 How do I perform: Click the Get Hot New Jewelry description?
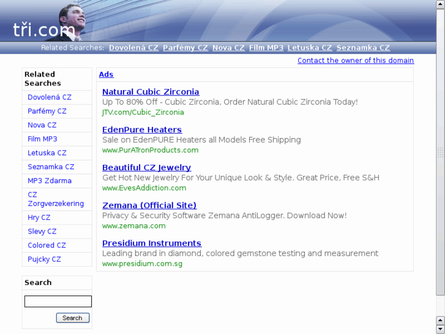click(241, 178)
